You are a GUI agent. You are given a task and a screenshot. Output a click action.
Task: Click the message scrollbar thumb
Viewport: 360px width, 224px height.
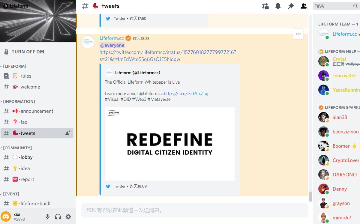[310, 197]
